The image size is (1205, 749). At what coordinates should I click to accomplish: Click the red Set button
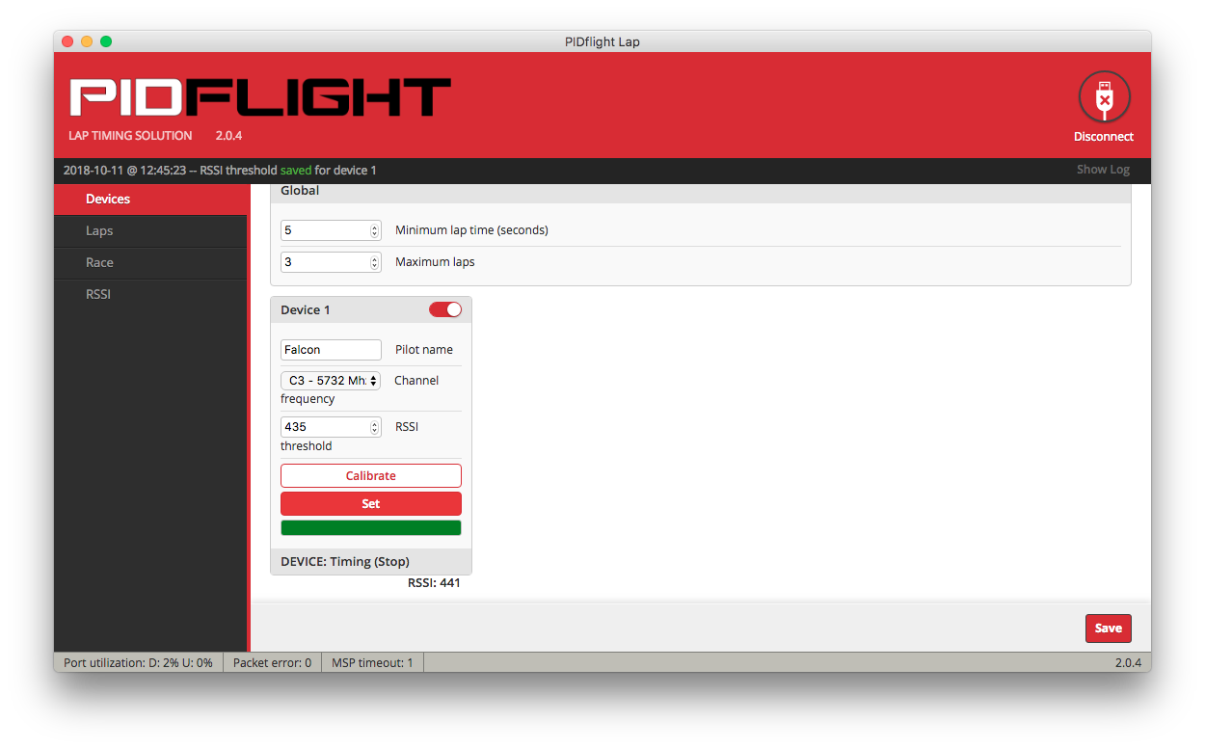tap(370, 504)
